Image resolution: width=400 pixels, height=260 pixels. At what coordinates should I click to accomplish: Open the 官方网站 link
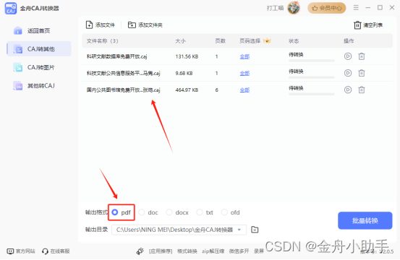tap(25, 251)
